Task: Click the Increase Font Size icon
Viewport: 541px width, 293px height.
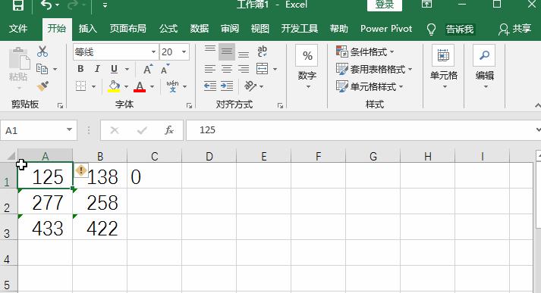Action: (148, 69)
